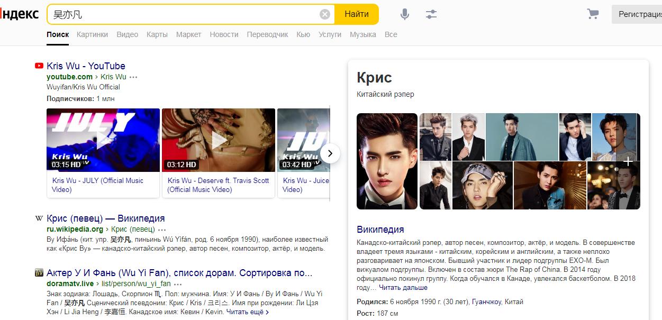Open more options dots beside ru.wikipedia.org result
The width and height of the screenshot is (662, 320).
(162, 230)
